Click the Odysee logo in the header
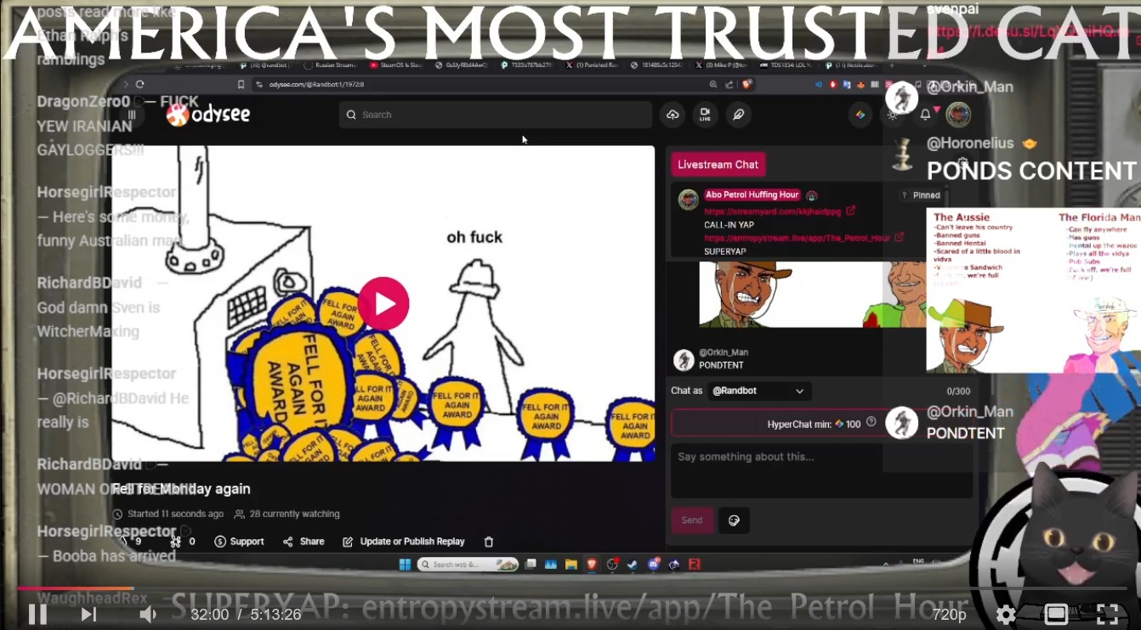This screenshot has height=630, width=1141. pyautogui.click(x=208, y=114)
